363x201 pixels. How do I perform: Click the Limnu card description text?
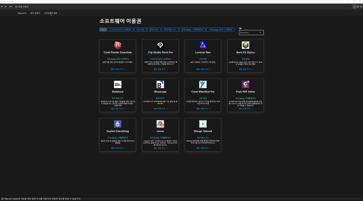tap(160, 143)
